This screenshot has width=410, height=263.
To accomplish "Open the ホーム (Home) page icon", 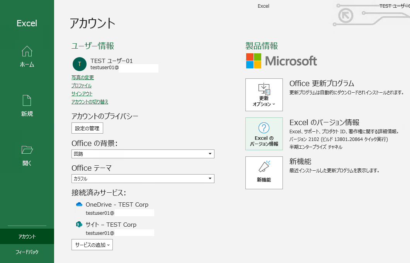I will [27, 51].
